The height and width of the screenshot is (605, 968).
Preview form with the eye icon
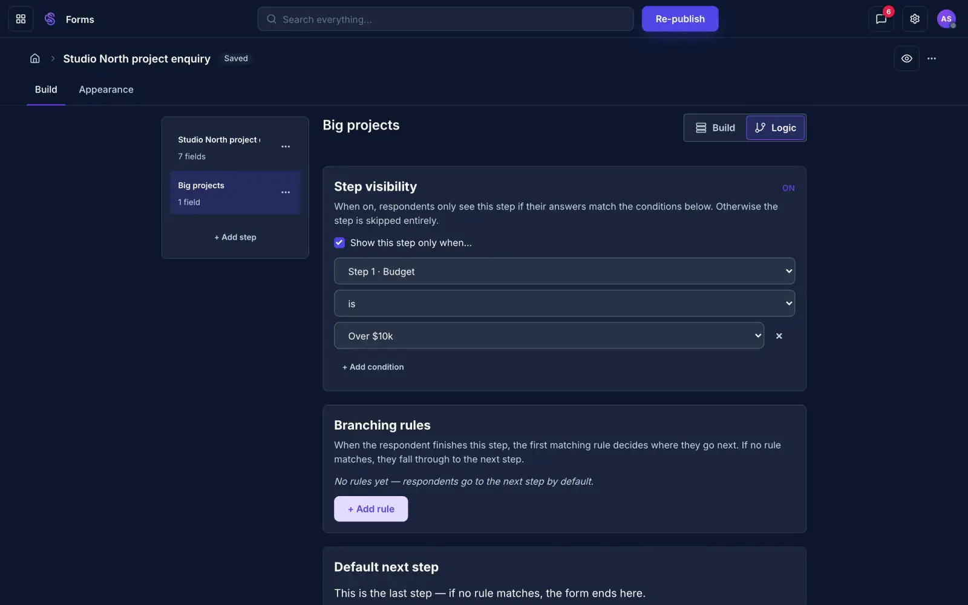click(x=906, y=59)
